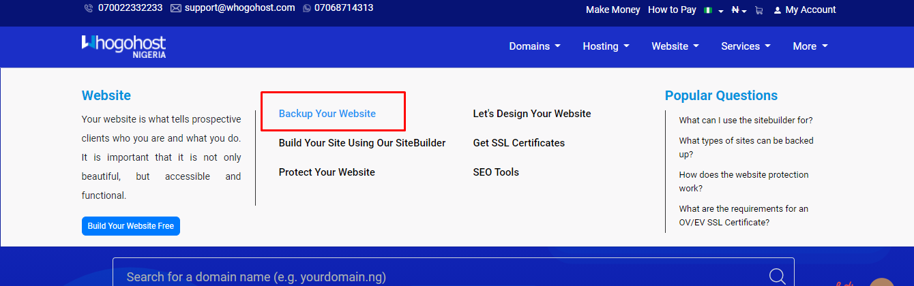Expand the Services menu
Viewport: 914px width, 286px height.
click(746, 46)
